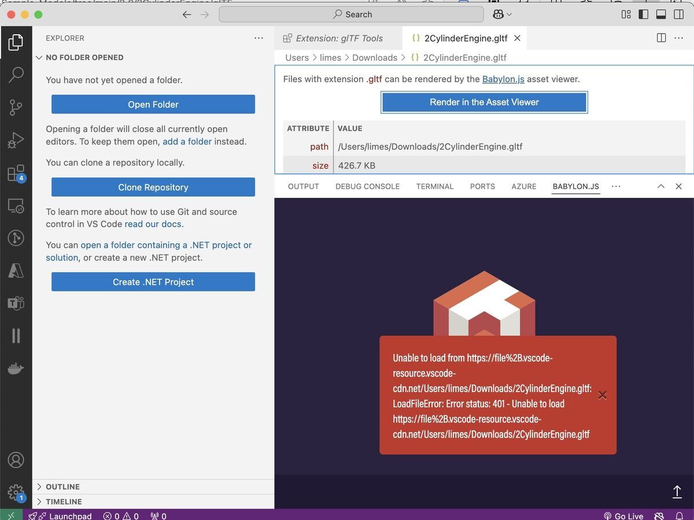Open the Copilot icon in title bar
The height and width of the screenshot is (520, 694).
498,14
